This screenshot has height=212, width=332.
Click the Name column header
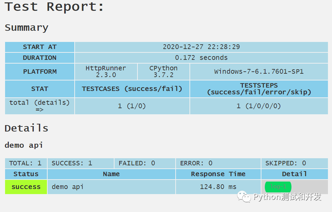click(111, 174)
